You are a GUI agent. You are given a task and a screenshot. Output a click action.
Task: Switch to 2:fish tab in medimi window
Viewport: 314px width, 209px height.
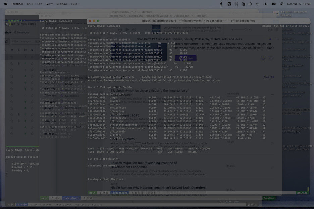88,198
